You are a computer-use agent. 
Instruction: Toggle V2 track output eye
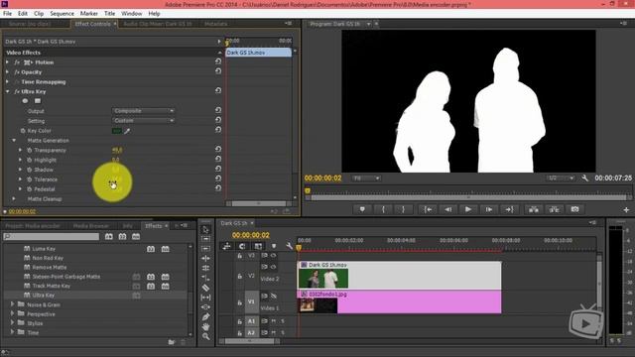coord(274,267)
